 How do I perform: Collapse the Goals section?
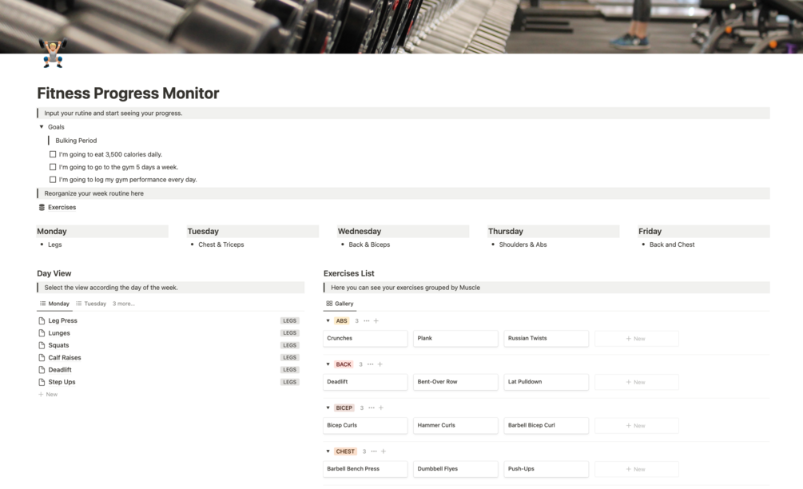pyautogui.click(x=42, y=126)
